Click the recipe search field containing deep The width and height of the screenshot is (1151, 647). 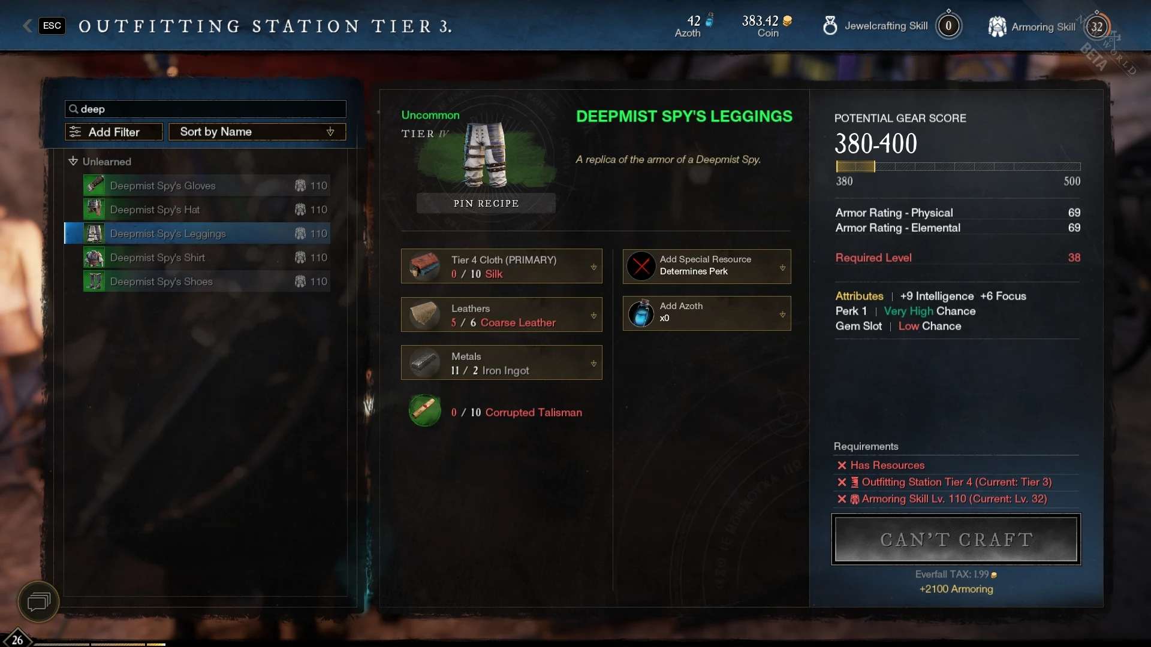pyautogui.click(x=206, y=108)
